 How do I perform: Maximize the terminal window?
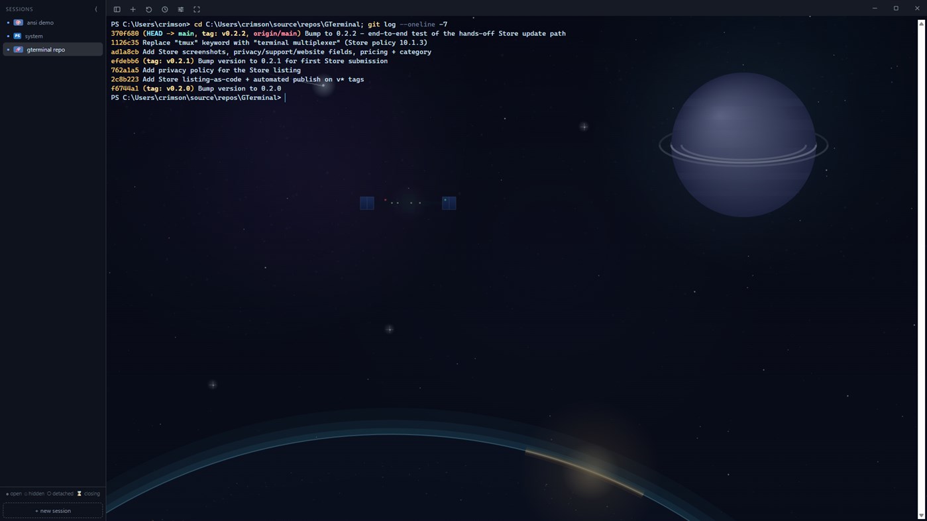[896, 9]
